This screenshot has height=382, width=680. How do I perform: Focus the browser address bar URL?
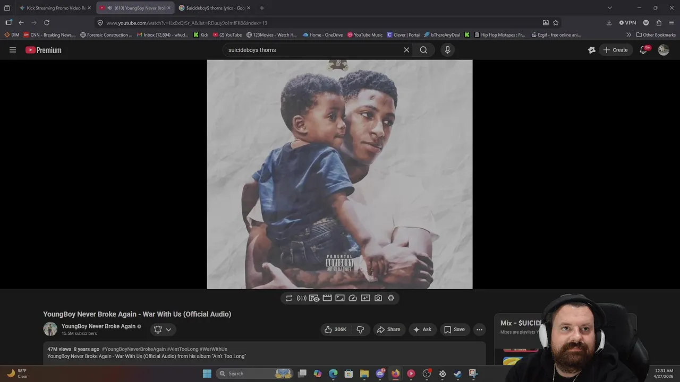tap(319, 23)
